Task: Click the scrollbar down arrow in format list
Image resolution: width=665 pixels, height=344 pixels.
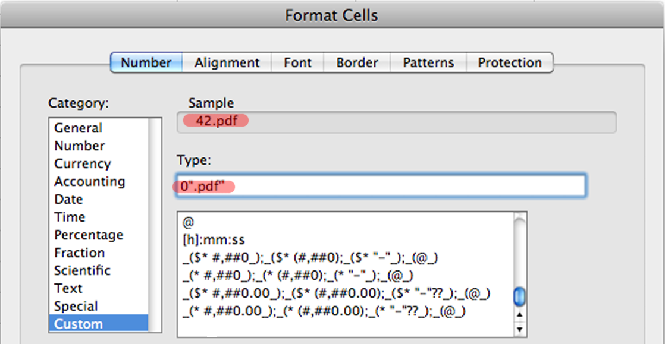Action: pos(519,329)
